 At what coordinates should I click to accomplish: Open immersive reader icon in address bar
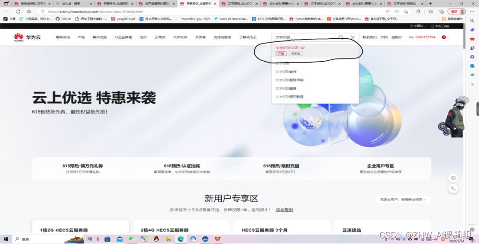397,11
